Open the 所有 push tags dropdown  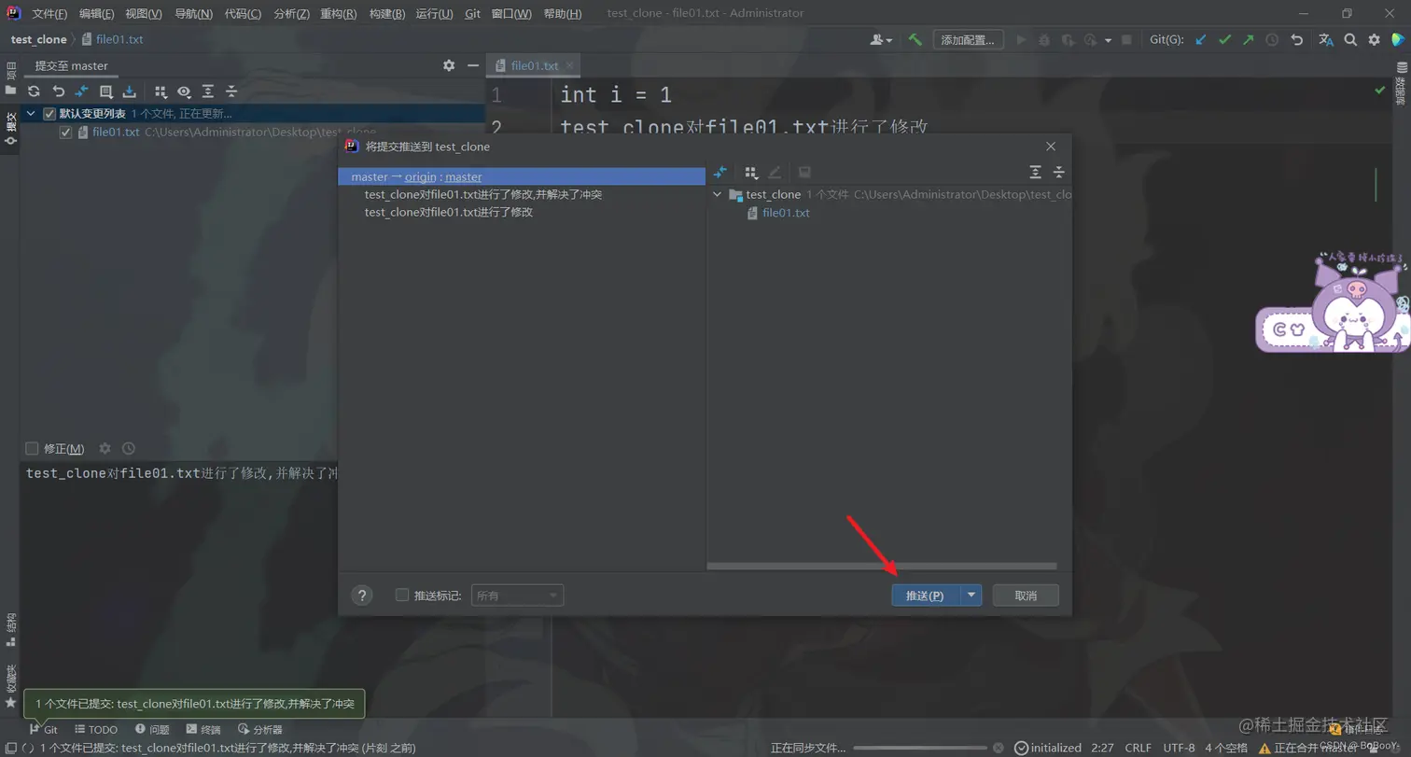(x=517, y=596)
